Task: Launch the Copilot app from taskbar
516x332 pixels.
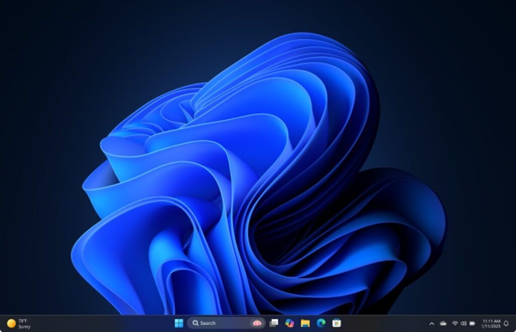Action: click(x=290, y=323)
